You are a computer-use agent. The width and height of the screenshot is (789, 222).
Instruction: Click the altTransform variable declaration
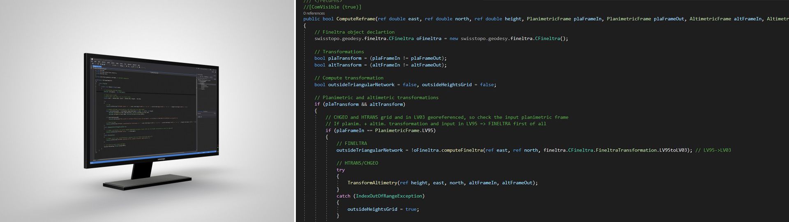(x=344, y=65)
